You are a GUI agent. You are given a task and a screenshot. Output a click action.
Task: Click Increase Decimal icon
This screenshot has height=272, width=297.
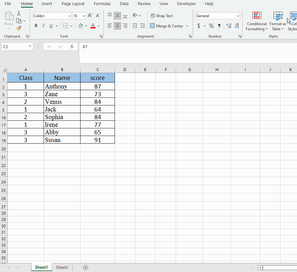pyautogui.click(x=229, y=26)
